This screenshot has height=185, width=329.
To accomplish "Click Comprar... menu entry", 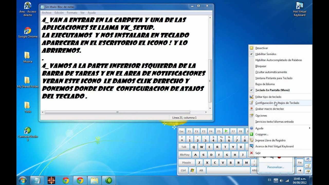I will (x=280, y=134).
